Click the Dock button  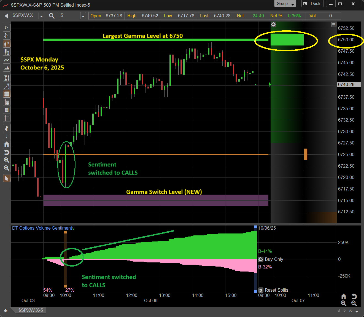312,4
